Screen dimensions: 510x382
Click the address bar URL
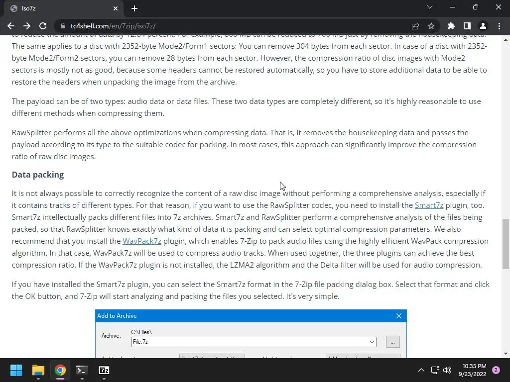tap(113, 26)
